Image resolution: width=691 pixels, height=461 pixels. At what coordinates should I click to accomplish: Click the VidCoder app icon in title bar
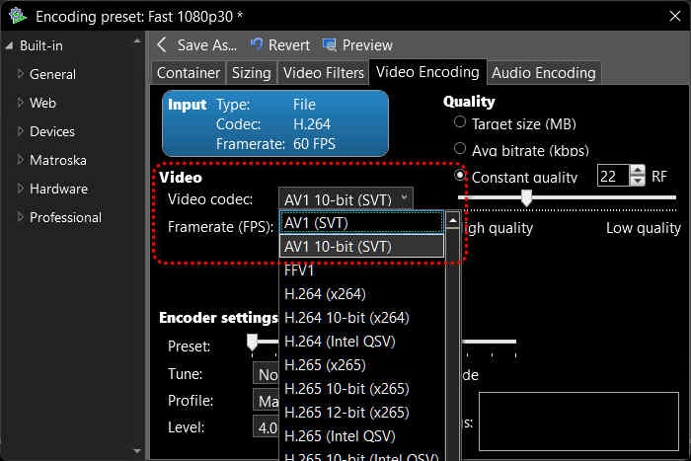click(x=18, y=16)
